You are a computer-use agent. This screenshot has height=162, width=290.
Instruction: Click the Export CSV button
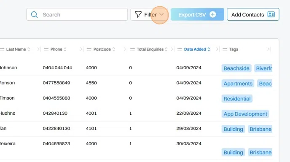[x=197, y=14]
